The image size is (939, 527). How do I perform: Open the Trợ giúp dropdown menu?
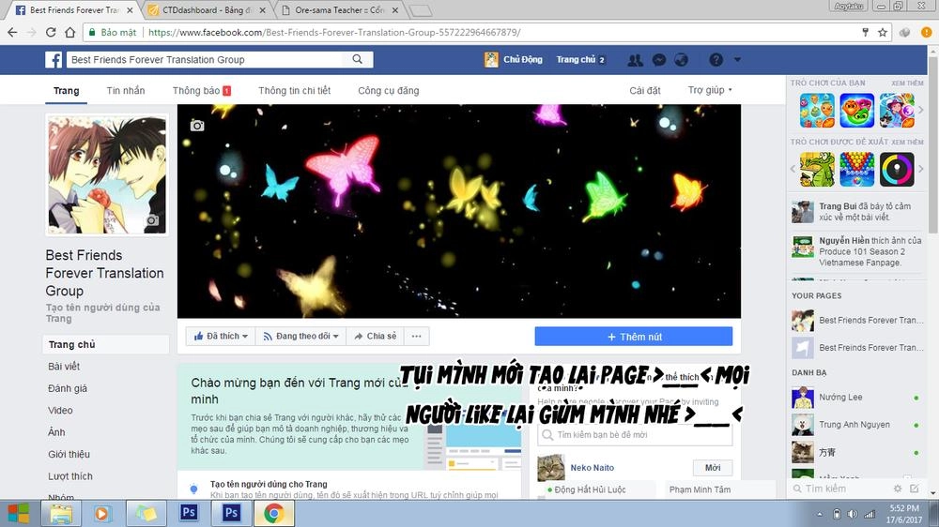pos(710,91)
